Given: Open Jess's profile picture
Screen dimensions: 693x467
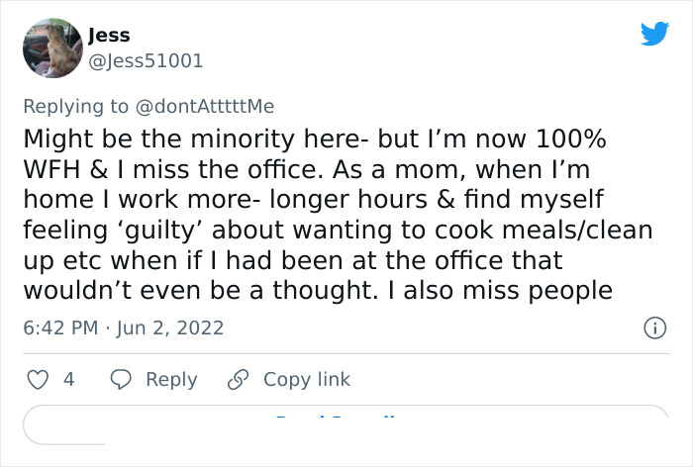Looking at the screenshot, I should [x=51, y=47].
